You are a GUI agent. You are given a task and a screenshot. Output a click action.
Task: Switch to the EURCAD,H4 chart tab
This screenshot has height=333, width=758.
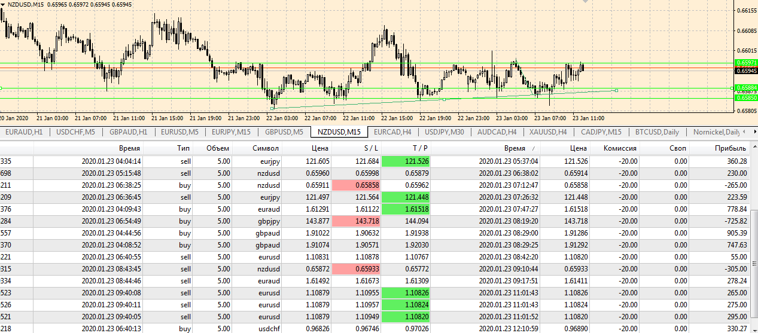pyautogui.click(x=392, y=132)
